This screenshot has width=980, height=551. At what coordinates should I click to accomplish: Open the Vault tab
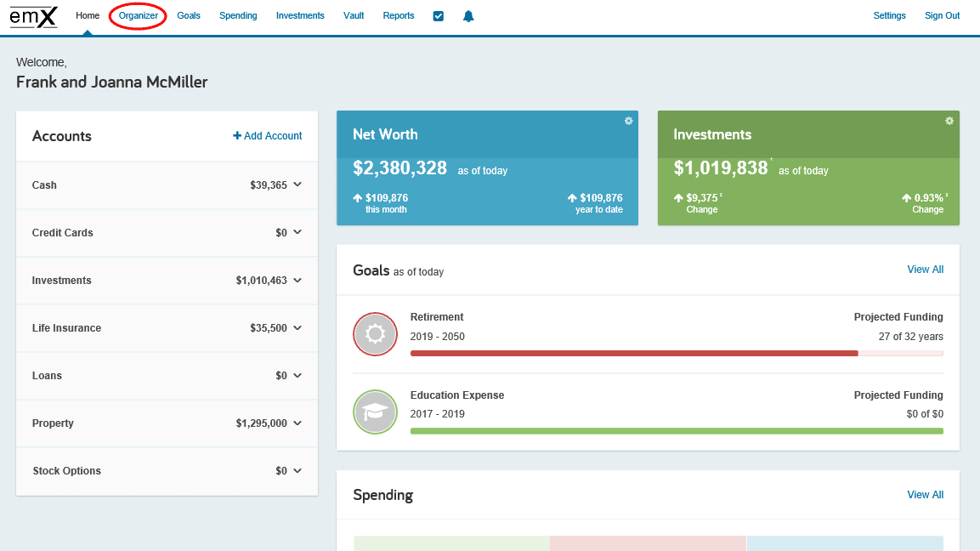pos(354,15)
